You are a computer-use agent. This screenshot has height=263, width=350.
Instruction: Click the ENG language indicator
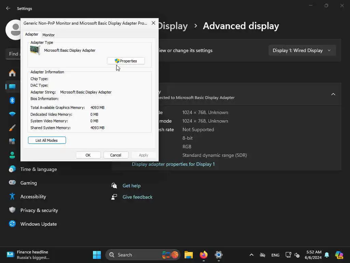275,255
